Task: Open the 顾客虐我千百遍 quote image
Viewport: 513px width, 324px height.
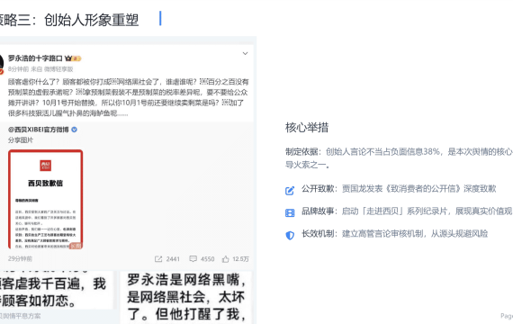Action: tap(57, 290)
